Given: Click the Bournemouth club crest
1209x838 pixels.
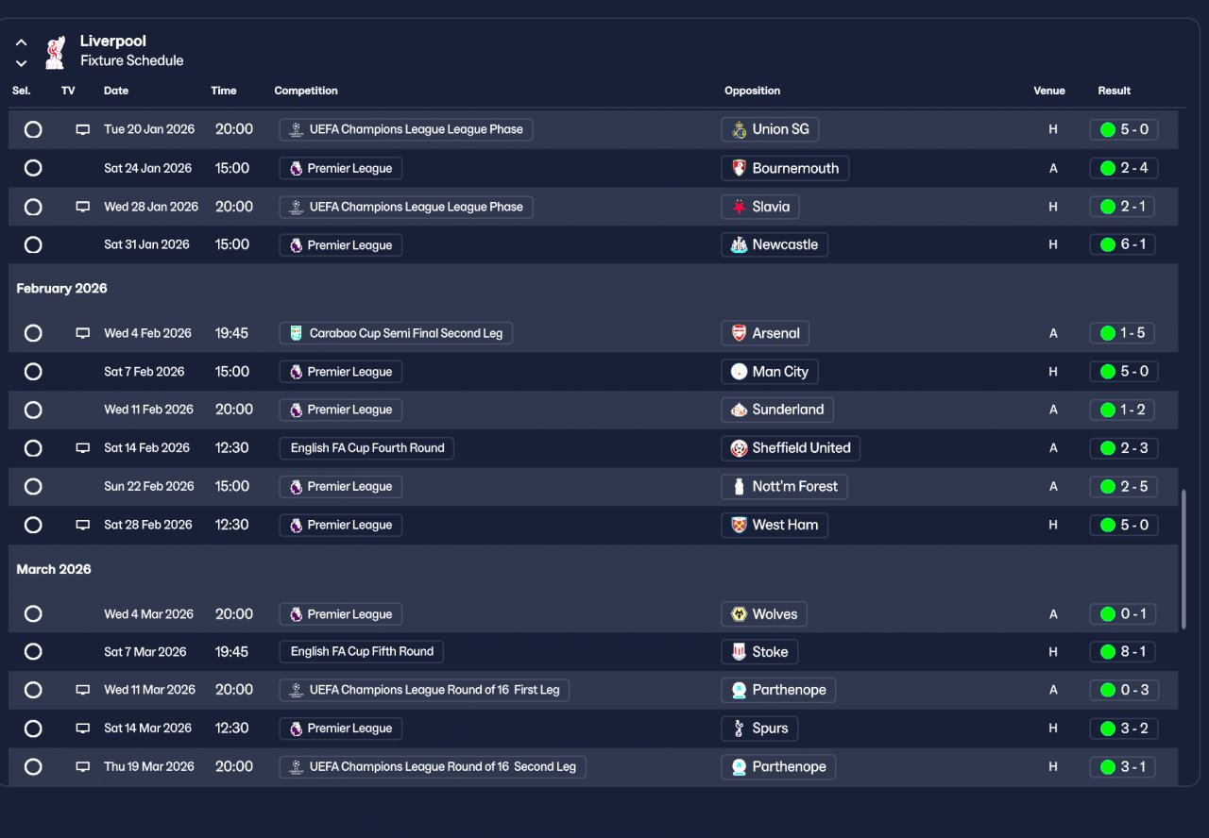Looking at the screenshot, I should click(x=740, y=168).
